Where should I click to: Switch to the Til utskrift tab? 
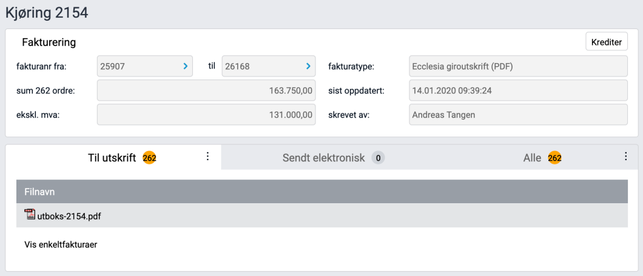tap(113, 158)
